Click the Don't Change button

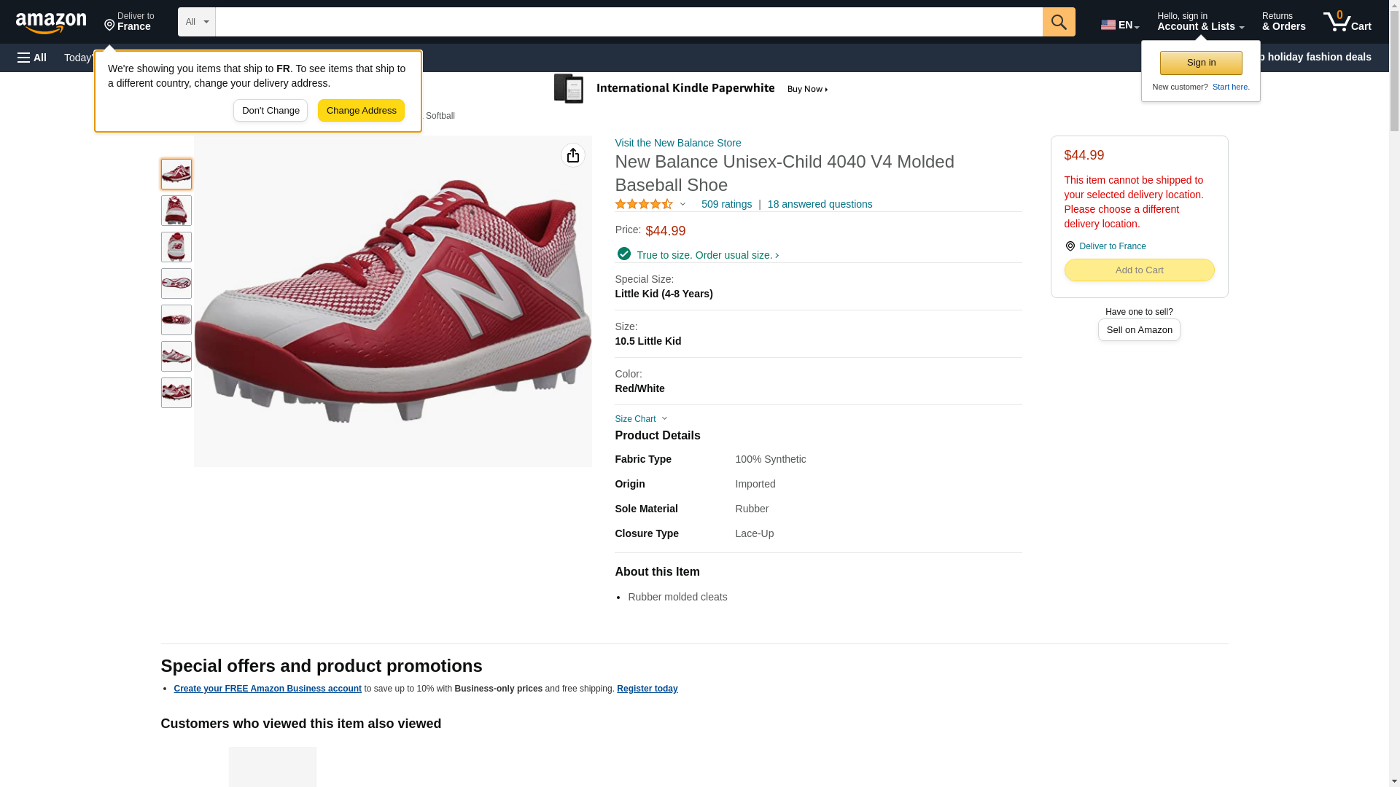pyautogui.click(x=270, y=111)
